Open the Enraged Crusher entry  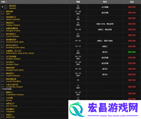click(x=13, y=31)
